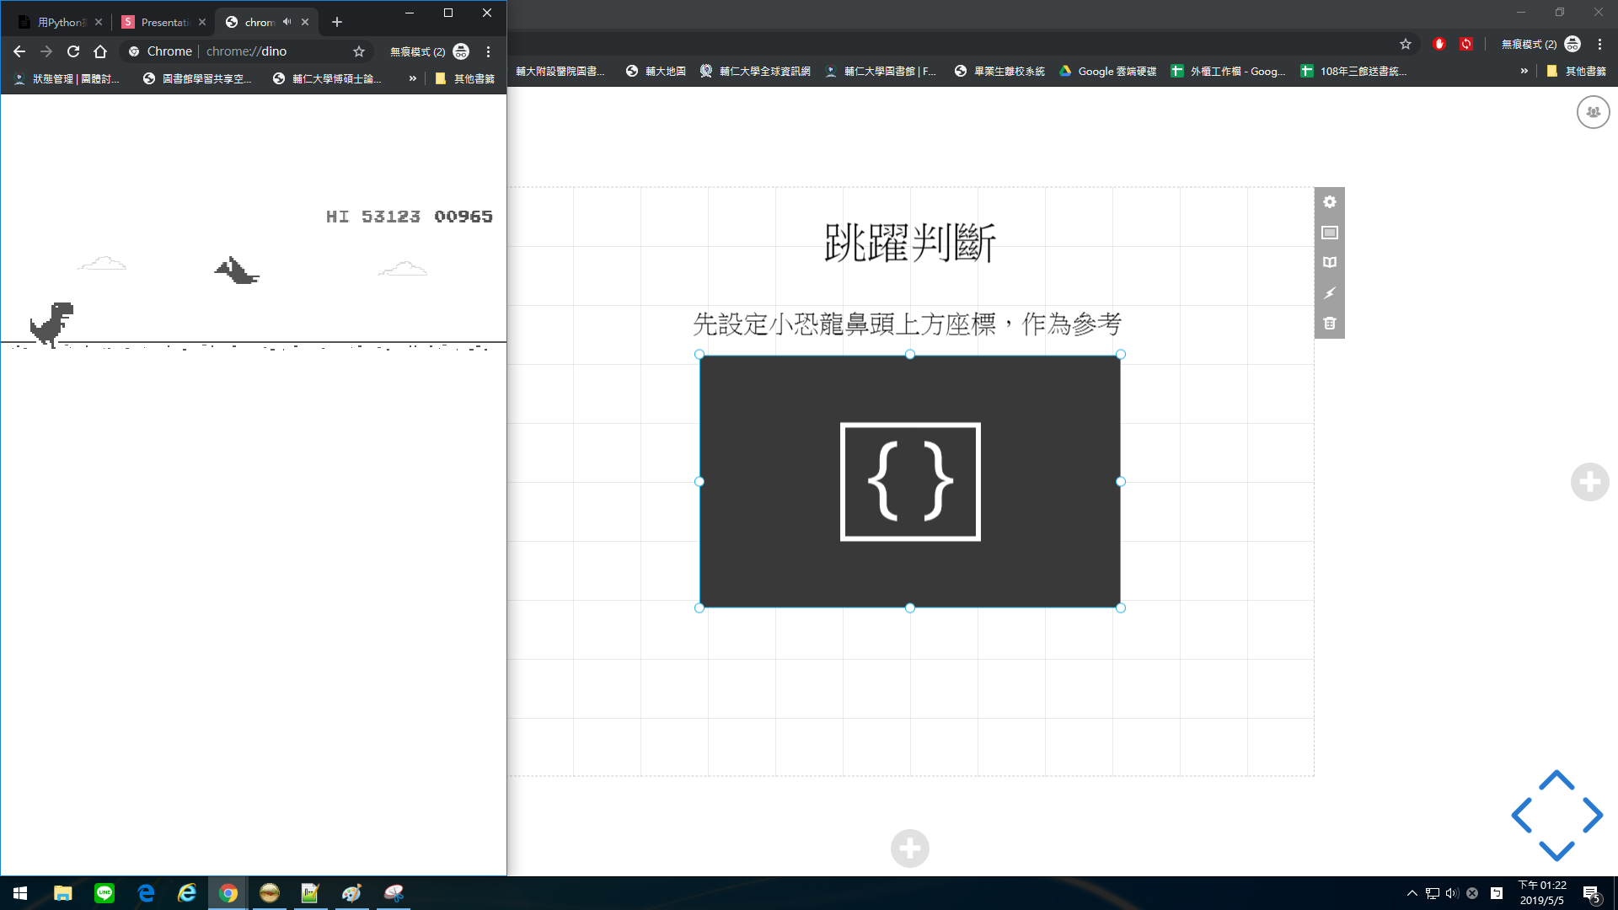Open Chrome menu in the dino window

click(488, 51)
